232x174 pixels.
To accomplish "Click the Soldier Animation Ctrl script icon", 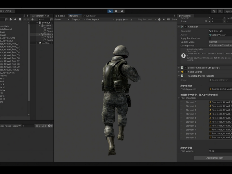I will coord(182,68).
